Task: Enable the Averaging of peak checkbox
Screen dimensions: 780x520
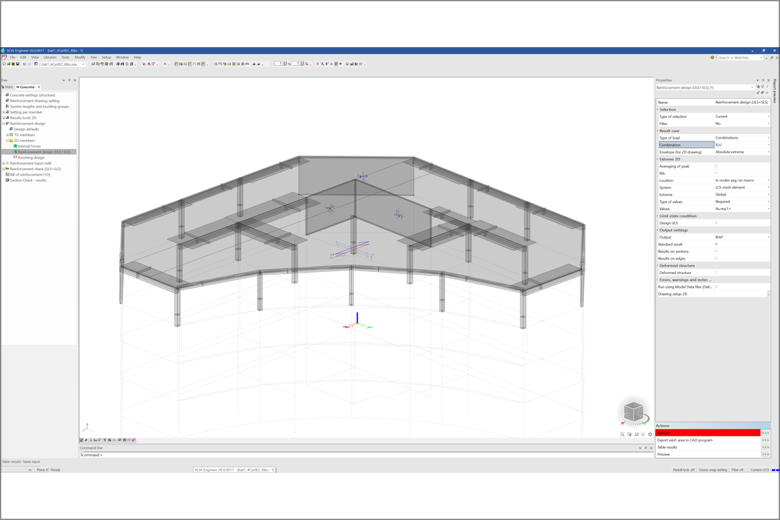Action: point(716,166)
